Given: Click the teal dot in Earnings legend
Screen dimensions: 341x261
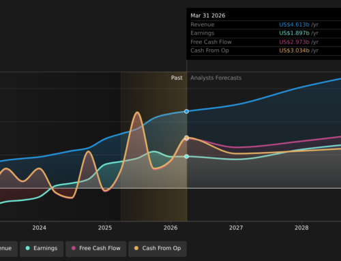Looking at the screenshot, I should 28,248.
